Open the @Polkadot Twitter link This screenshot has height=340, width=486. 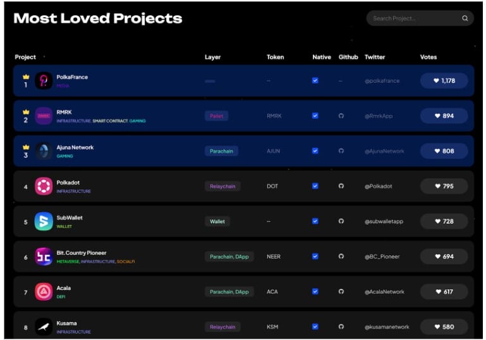tap(379, 186)
